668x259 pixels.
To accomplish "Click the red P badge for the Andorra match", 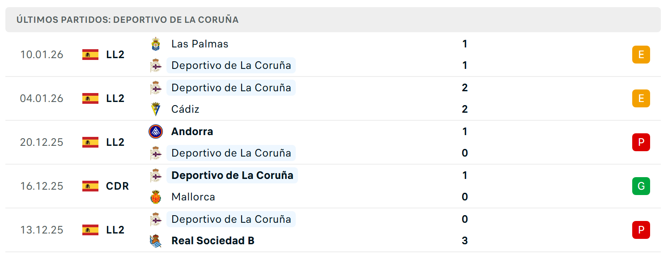I will click(x=641, y=142).
